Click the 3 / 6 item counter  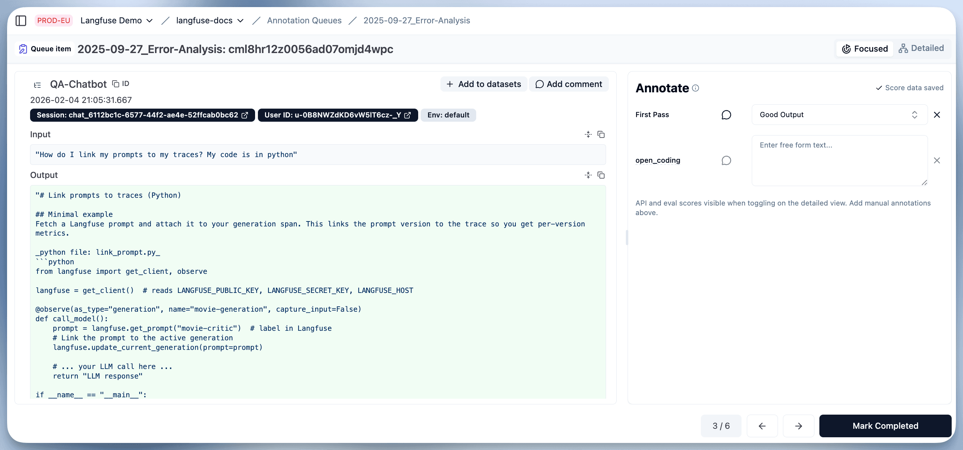[x=721, y=426]
